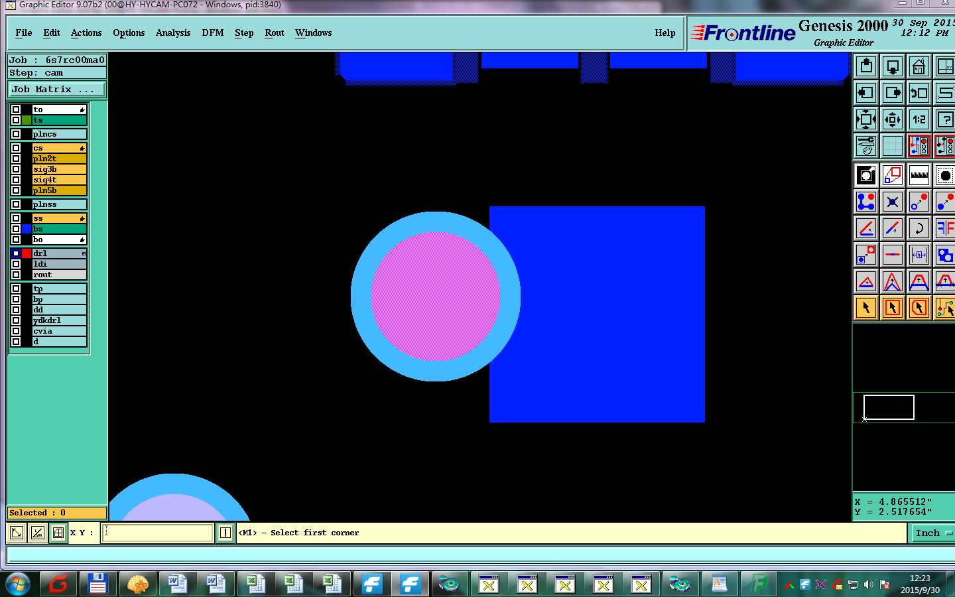
Task: Select the area zoom tool with red square
Action: 893,175
